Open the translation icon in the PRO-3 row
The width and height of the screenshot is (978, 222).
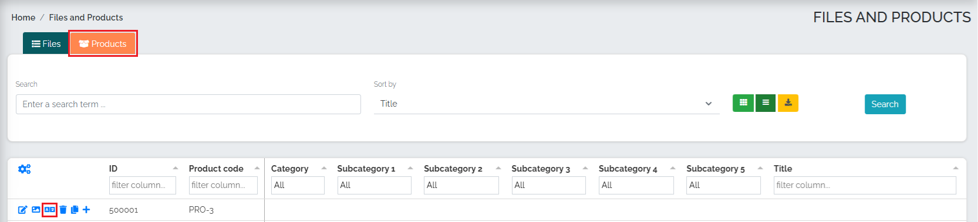tap(49, 210)
